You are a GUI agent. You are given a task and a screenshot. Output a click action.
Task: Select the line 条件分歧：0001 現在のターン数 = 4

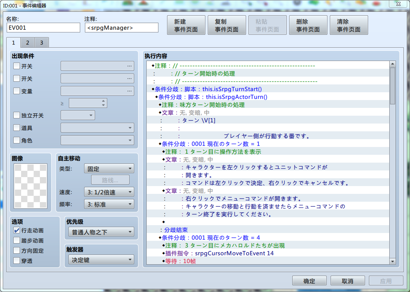coord(268,238)
